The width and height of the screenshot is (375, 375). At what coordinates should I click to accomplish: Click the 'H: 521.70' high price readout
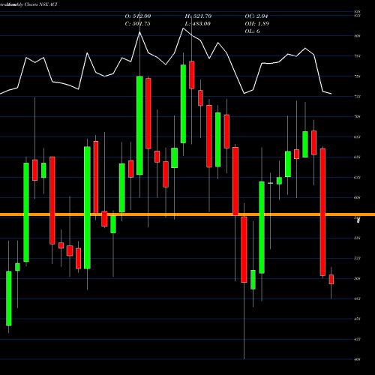pyautogui.click(x=198, y=16)
